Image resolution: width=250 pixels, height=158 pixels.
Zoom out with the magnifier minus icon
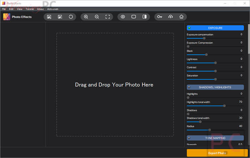[97, 17]
